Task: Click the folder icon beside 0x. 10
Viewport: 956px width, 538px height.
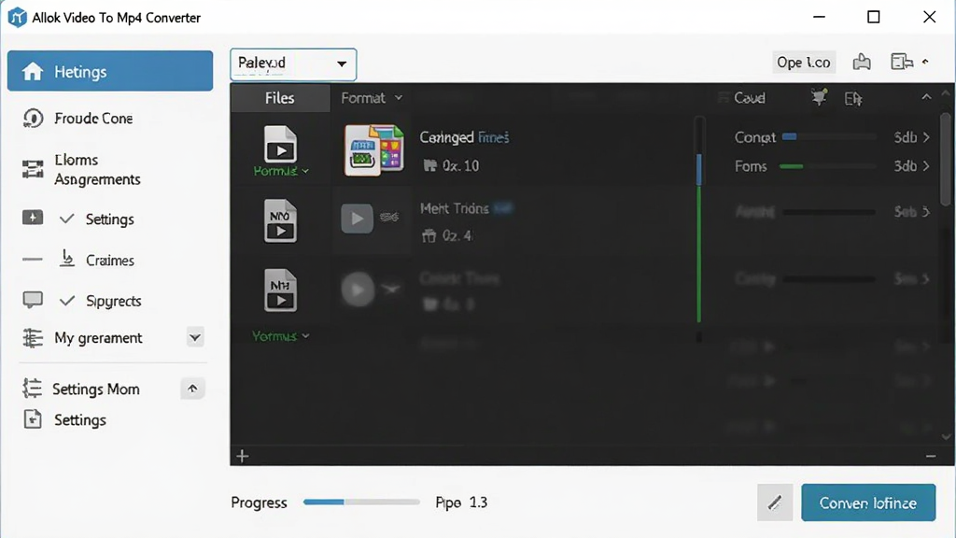Action: click(x=430, y=166)
